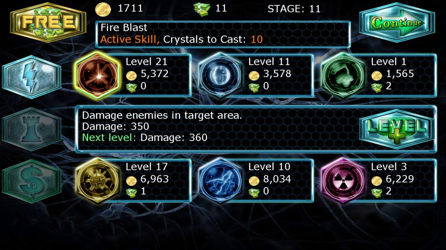Click the Fire Blast title description box
The height and width of the screenshot is (250, 446).
tap(223, 34)
